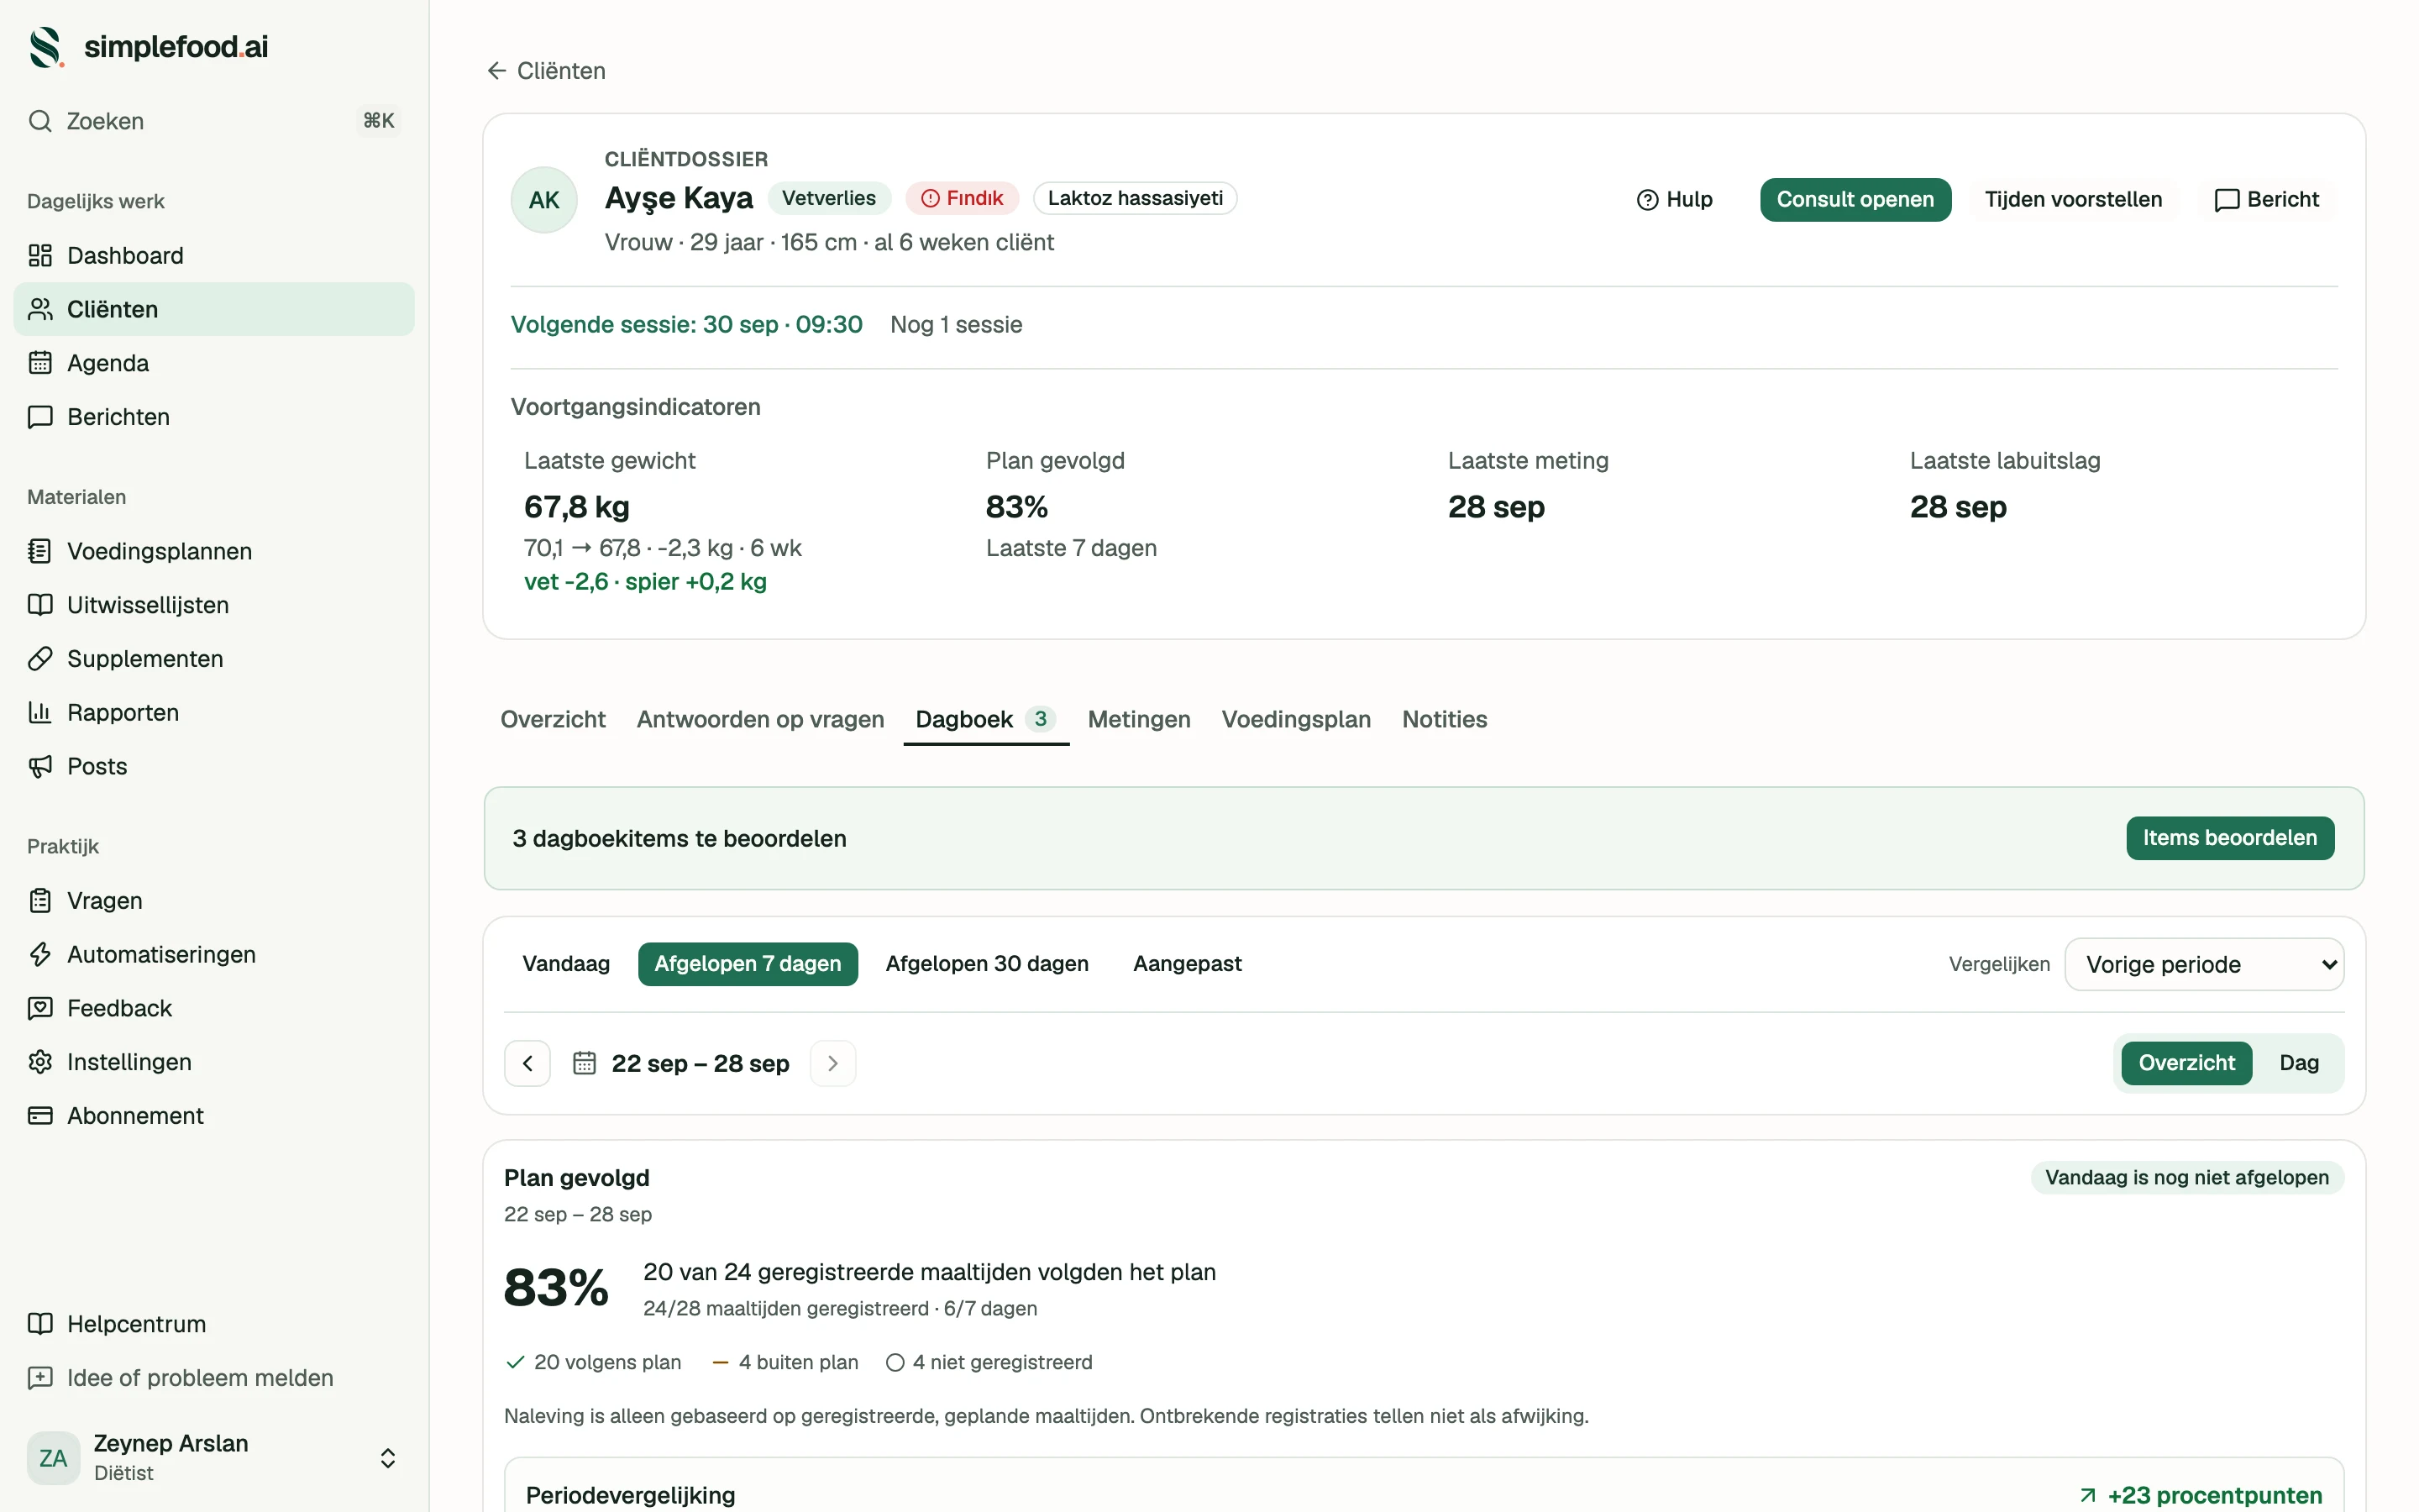The height and width of the screenshot is (1512, 2419).
Task: Click the simplefood.ai logo icon
Action: click(46, 47)
